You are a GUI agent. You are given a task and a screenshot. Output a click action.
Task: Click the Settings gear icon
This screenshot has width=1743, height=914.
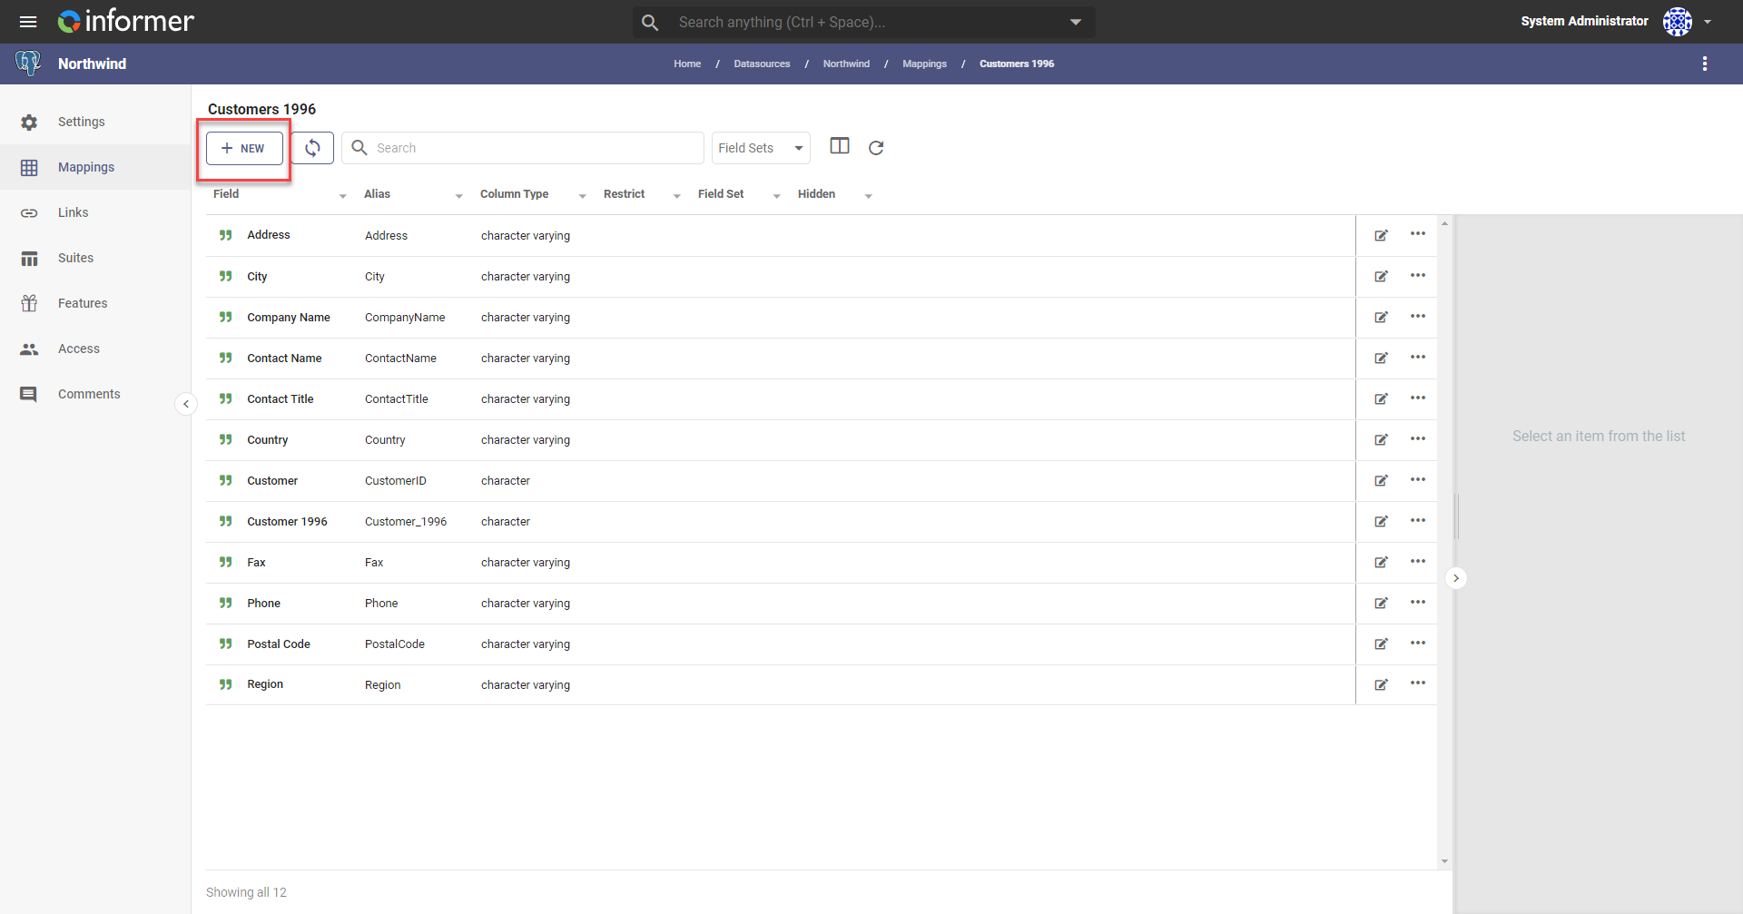[x=29, y=122]
